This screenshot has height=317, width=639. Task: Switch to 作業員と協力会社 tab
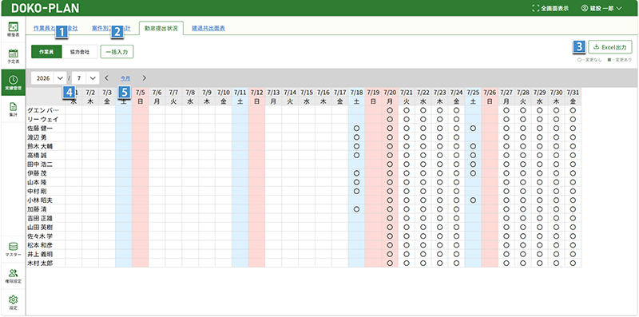pos(55,29)
